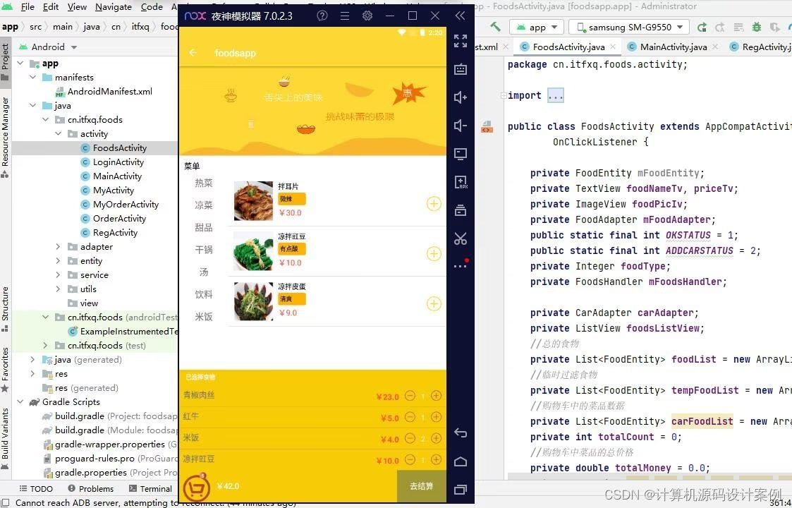Lower volume in Nox sidebar
792x508 pixels.
(x=460, y=126)
